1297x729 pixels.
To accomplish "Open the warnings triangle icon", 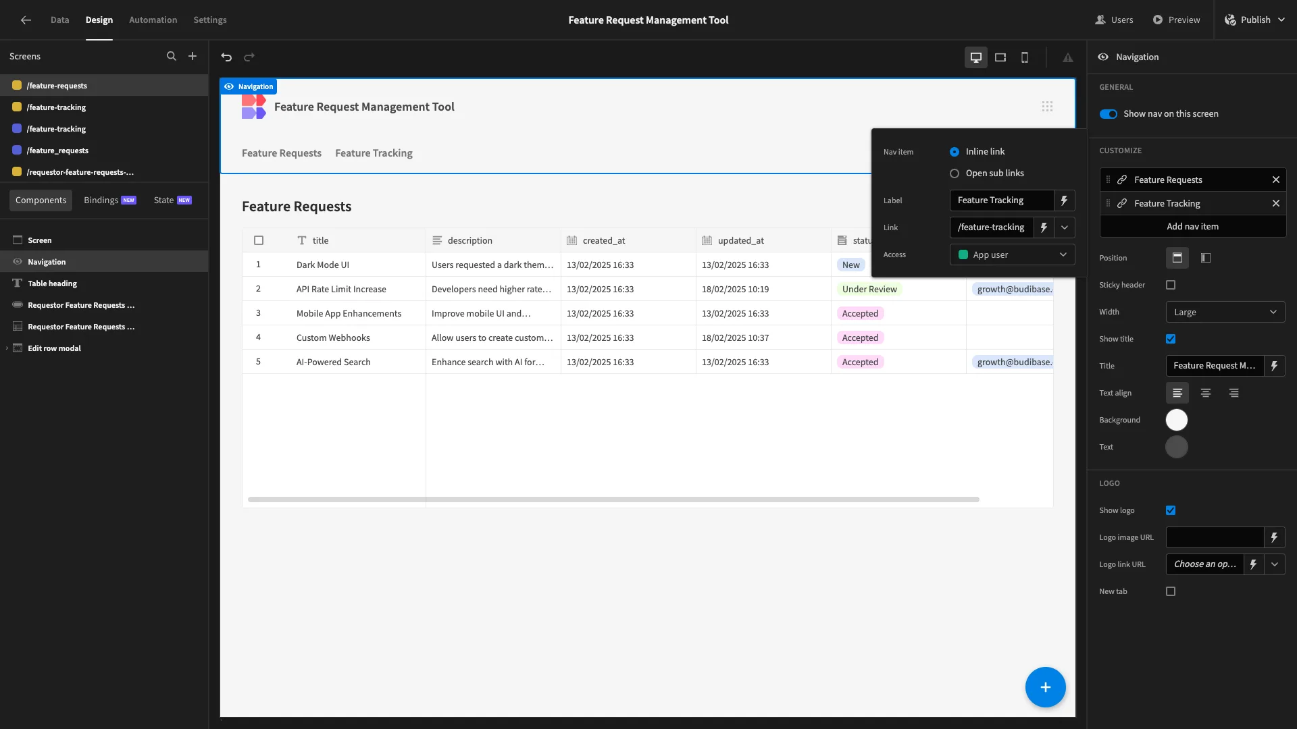I will 1068,57.
